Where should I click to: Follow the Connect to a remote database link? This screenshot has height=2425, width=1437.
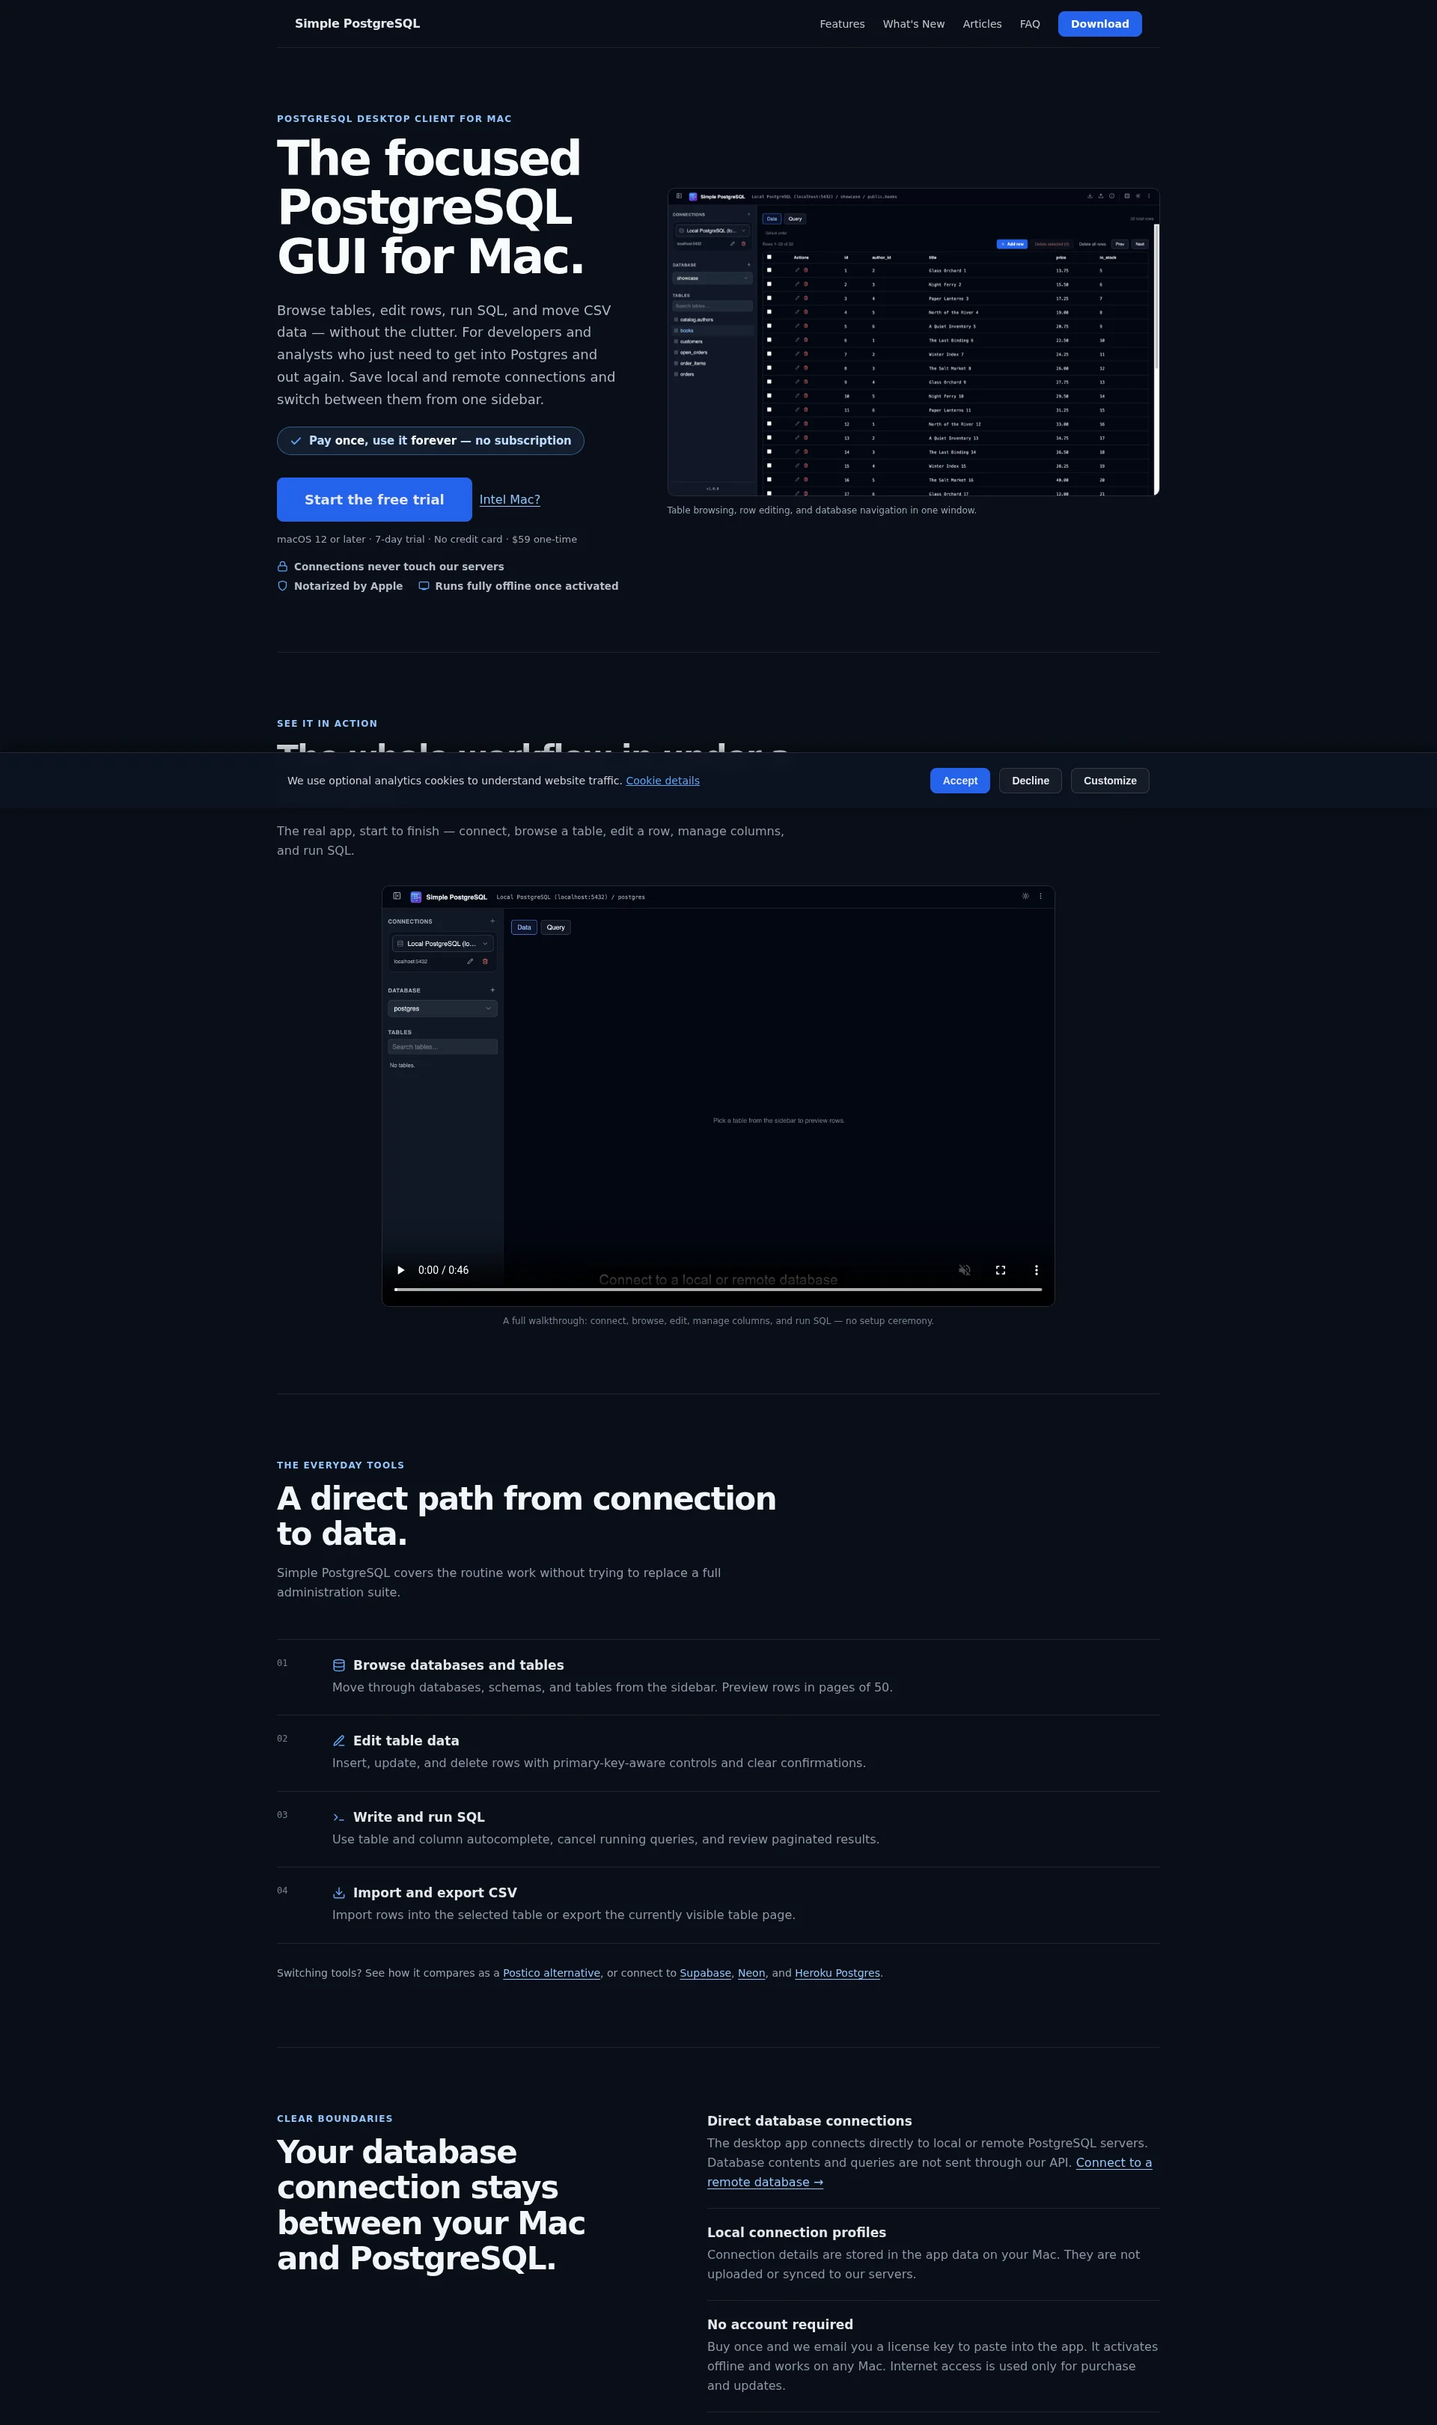pyautogui.click(x=1114, y=2162)
